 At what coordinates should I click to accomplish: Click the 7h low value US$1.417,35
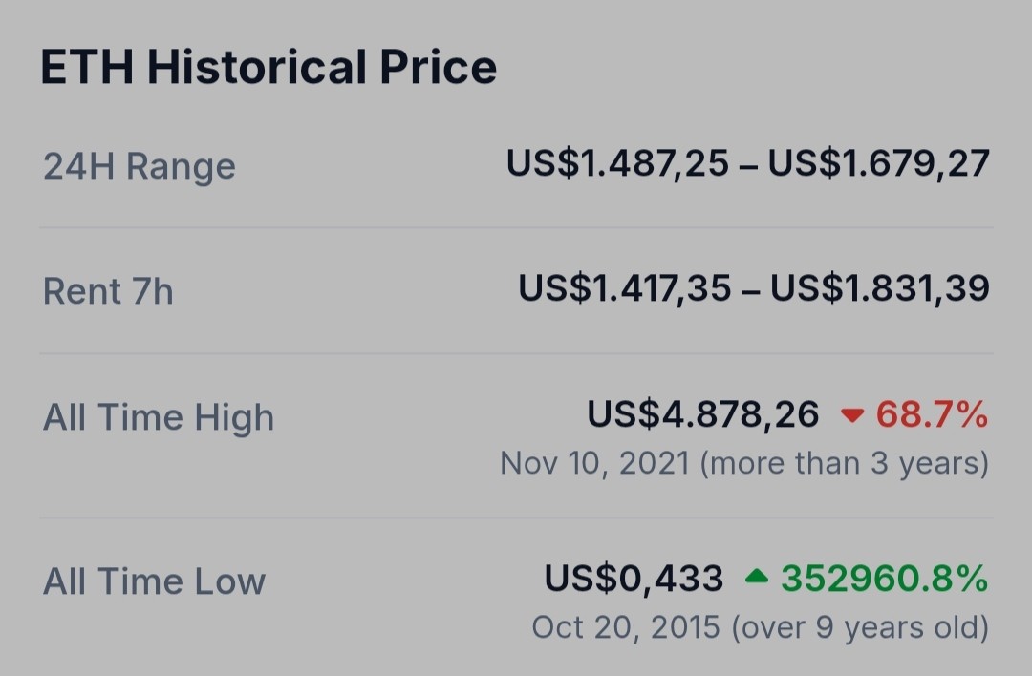point(625,288)
